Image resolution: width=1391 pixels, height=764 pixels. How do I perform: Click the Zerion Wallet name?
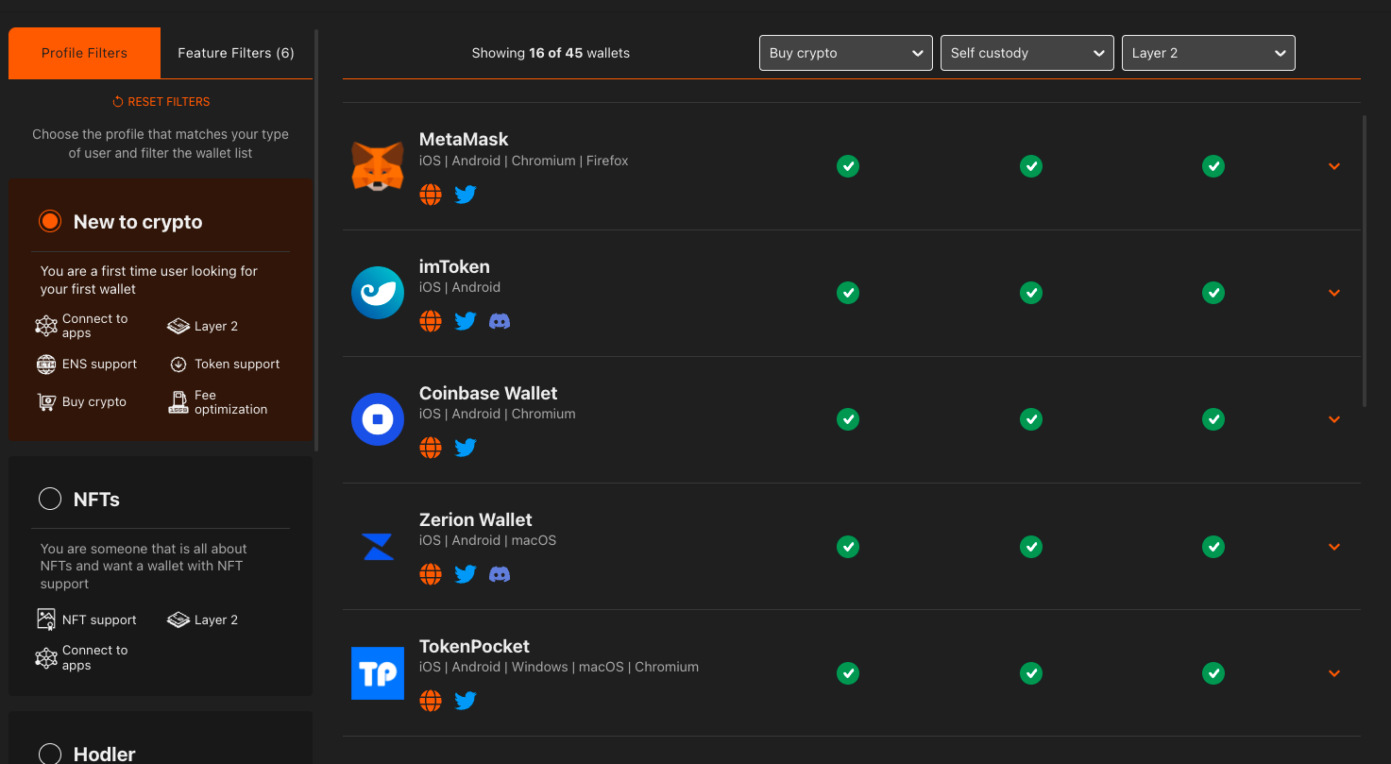475,519
